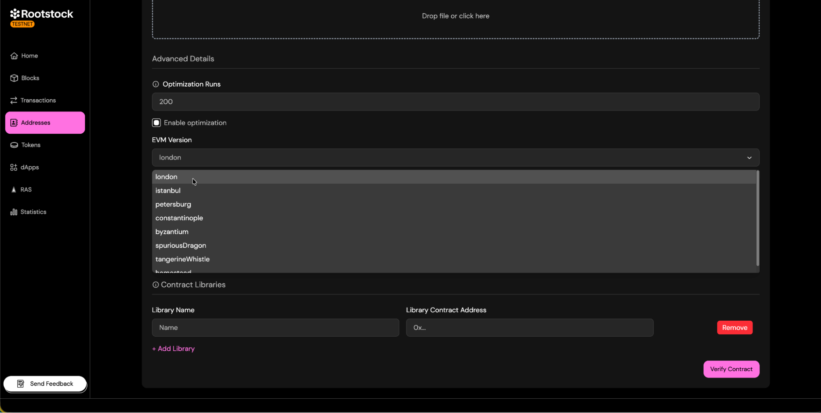Click the EVM list scrollbar
The height and width of the screenshot is (413, 821).
[x=757, y=218]
